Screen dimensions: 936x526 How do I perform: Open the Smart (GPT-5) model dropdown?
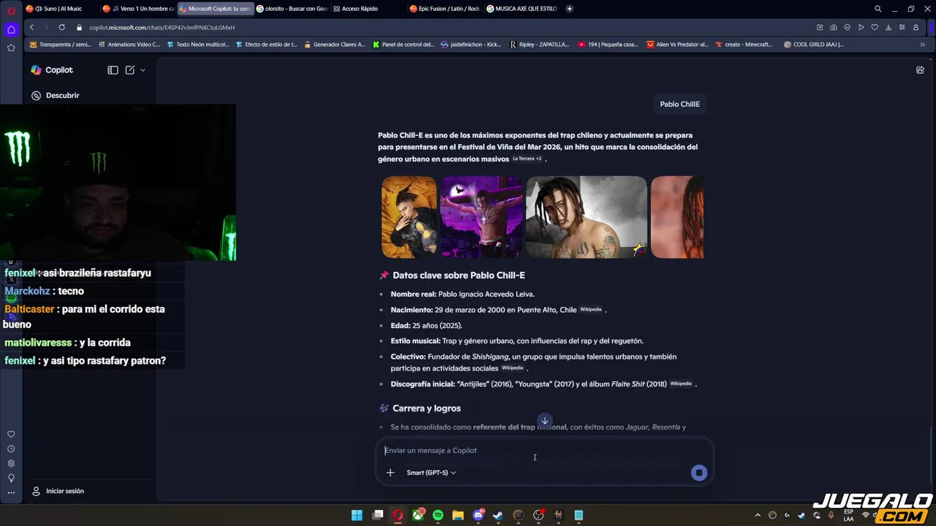point(431,473)
